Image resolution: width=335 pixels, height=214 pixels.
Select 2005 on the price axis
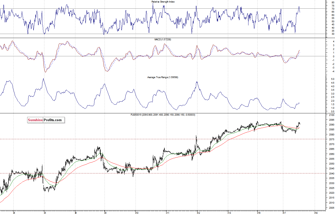coord(331,208)
